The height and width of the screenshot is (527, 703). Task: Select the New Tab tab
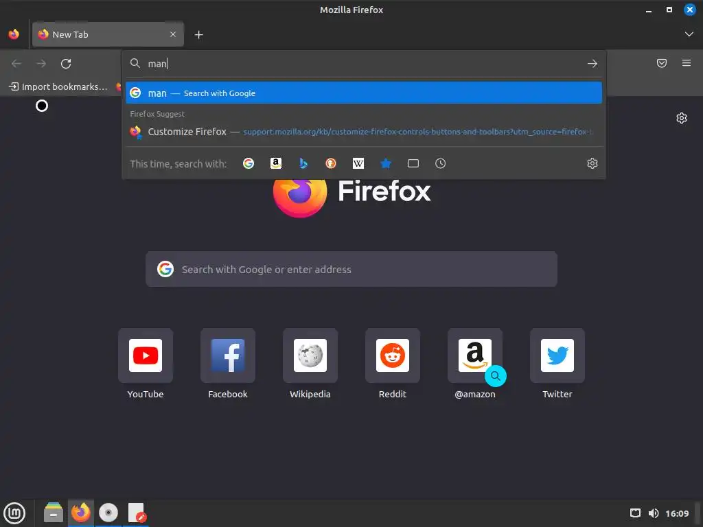pos(108,34)
